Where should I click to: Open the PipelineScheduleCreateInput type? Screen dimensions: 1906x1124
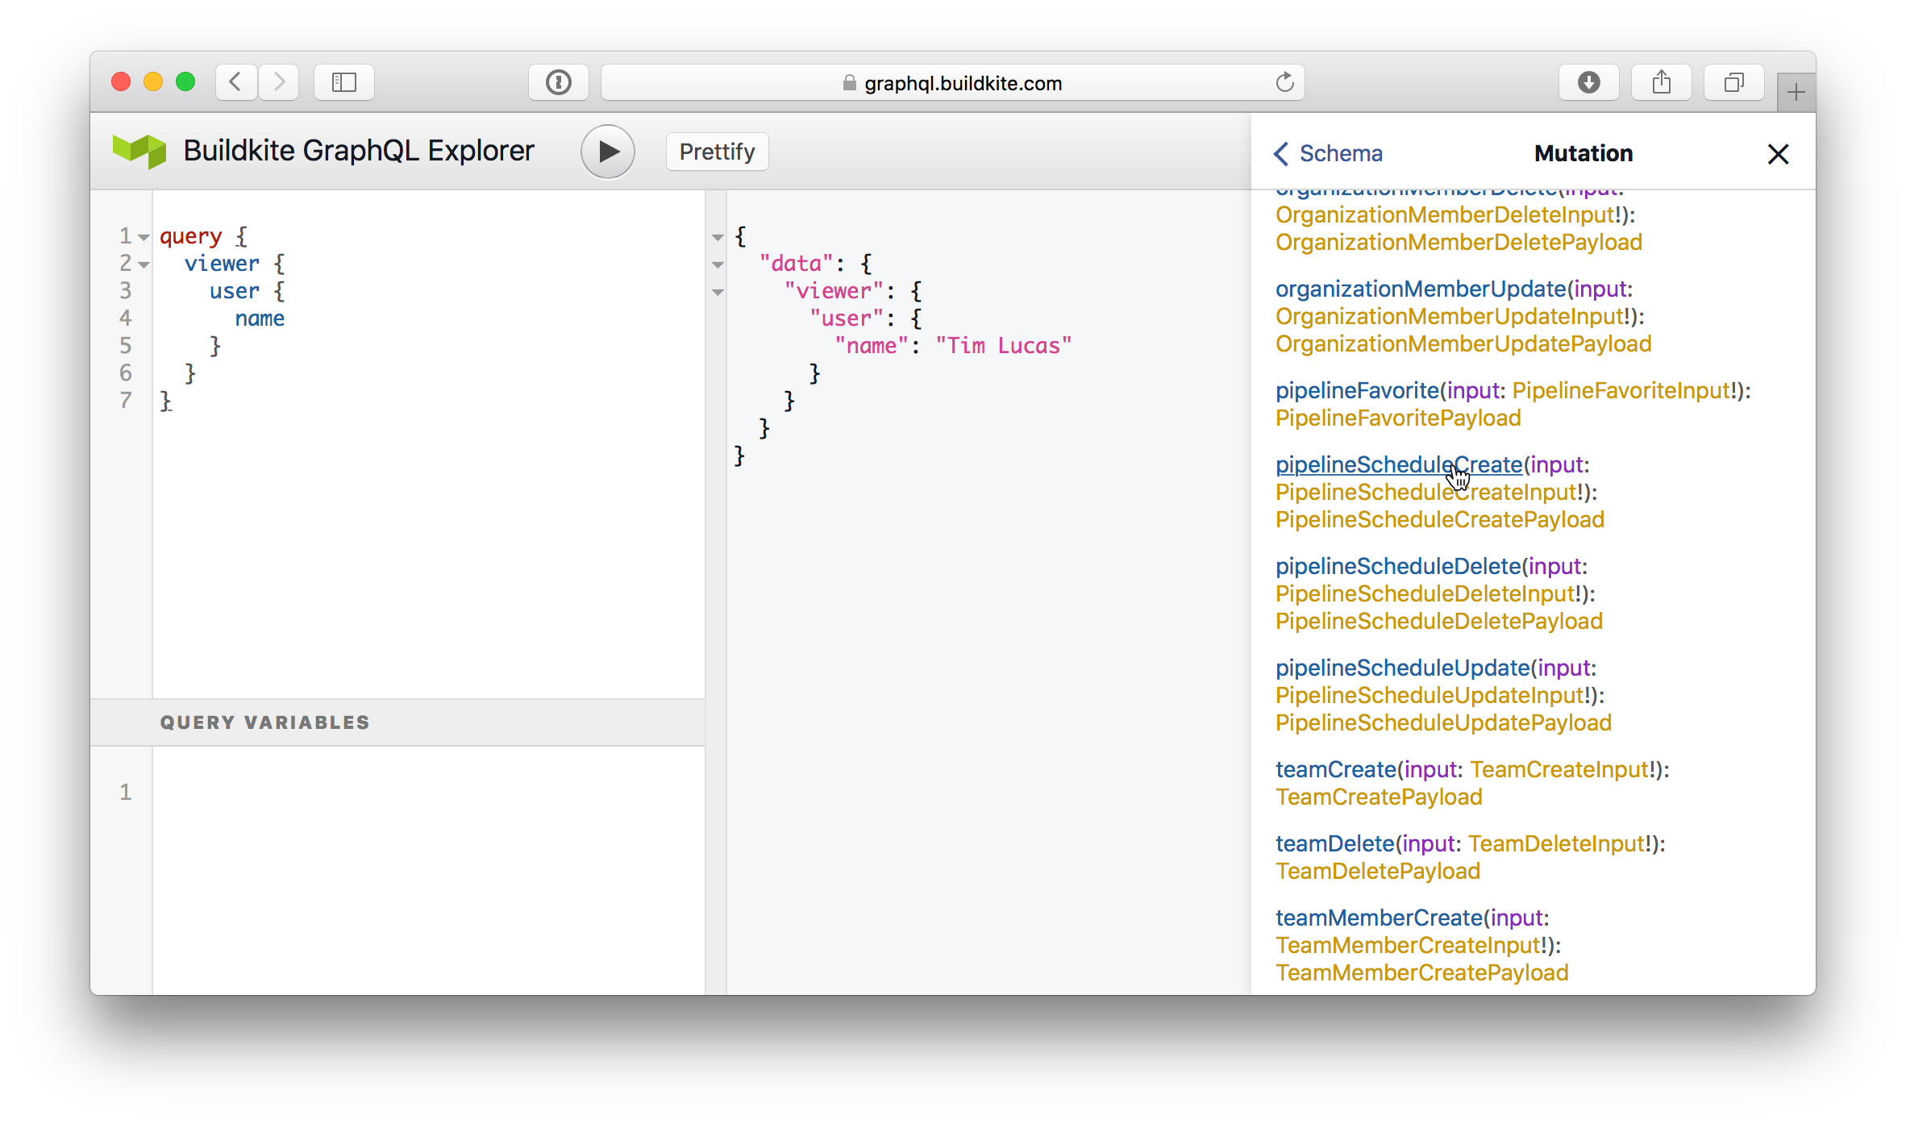click(1425, 492)
